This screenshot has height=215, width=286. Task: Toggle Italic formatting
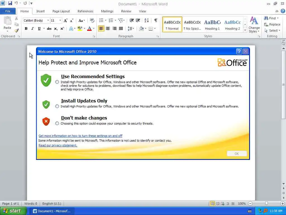32,29
